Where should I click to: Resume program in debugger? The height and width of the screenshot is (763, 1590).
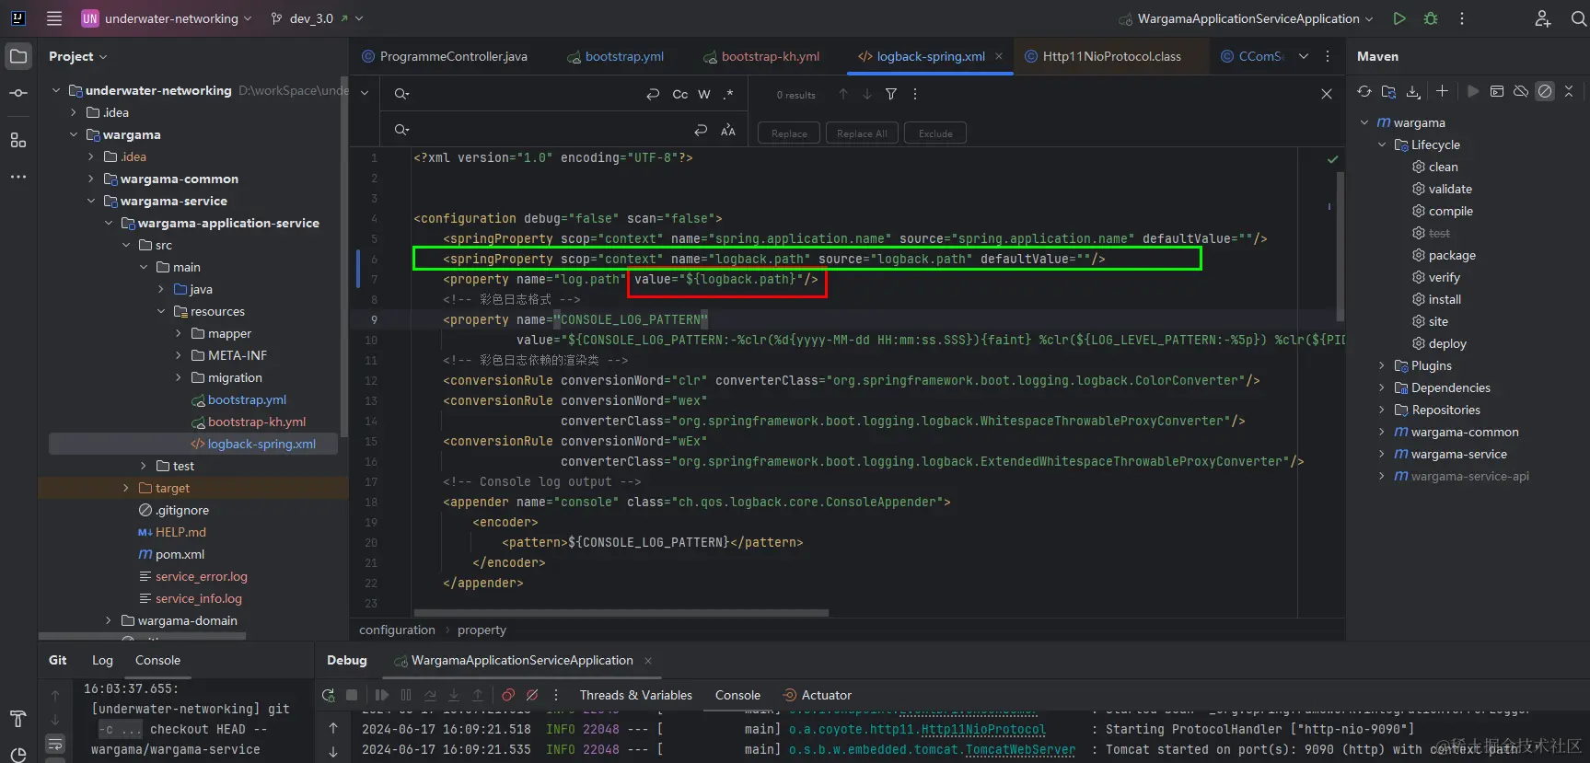point(381,695)
